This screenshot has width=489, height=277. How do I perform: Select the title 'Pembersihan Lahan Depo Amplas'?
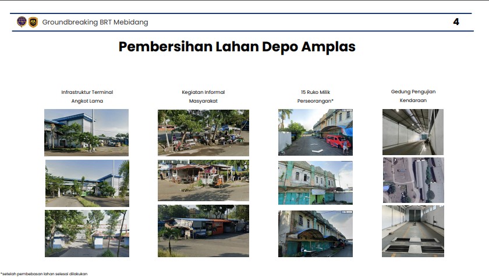237,47
